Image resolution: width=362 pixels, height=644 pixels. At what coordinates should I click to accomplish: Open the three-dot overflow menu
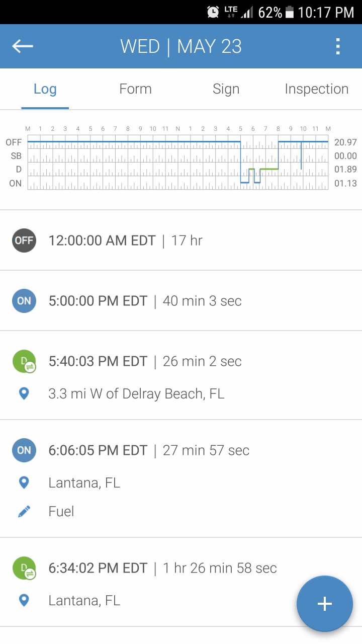point(338,46)
